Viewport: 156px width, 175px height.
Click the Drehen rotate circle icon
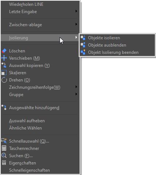coord(4,80)
